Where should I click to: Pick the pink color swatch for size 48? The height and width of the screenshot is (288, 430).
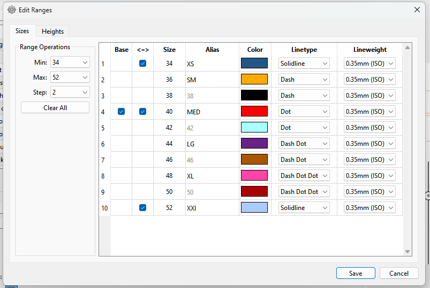click(254, 176)
